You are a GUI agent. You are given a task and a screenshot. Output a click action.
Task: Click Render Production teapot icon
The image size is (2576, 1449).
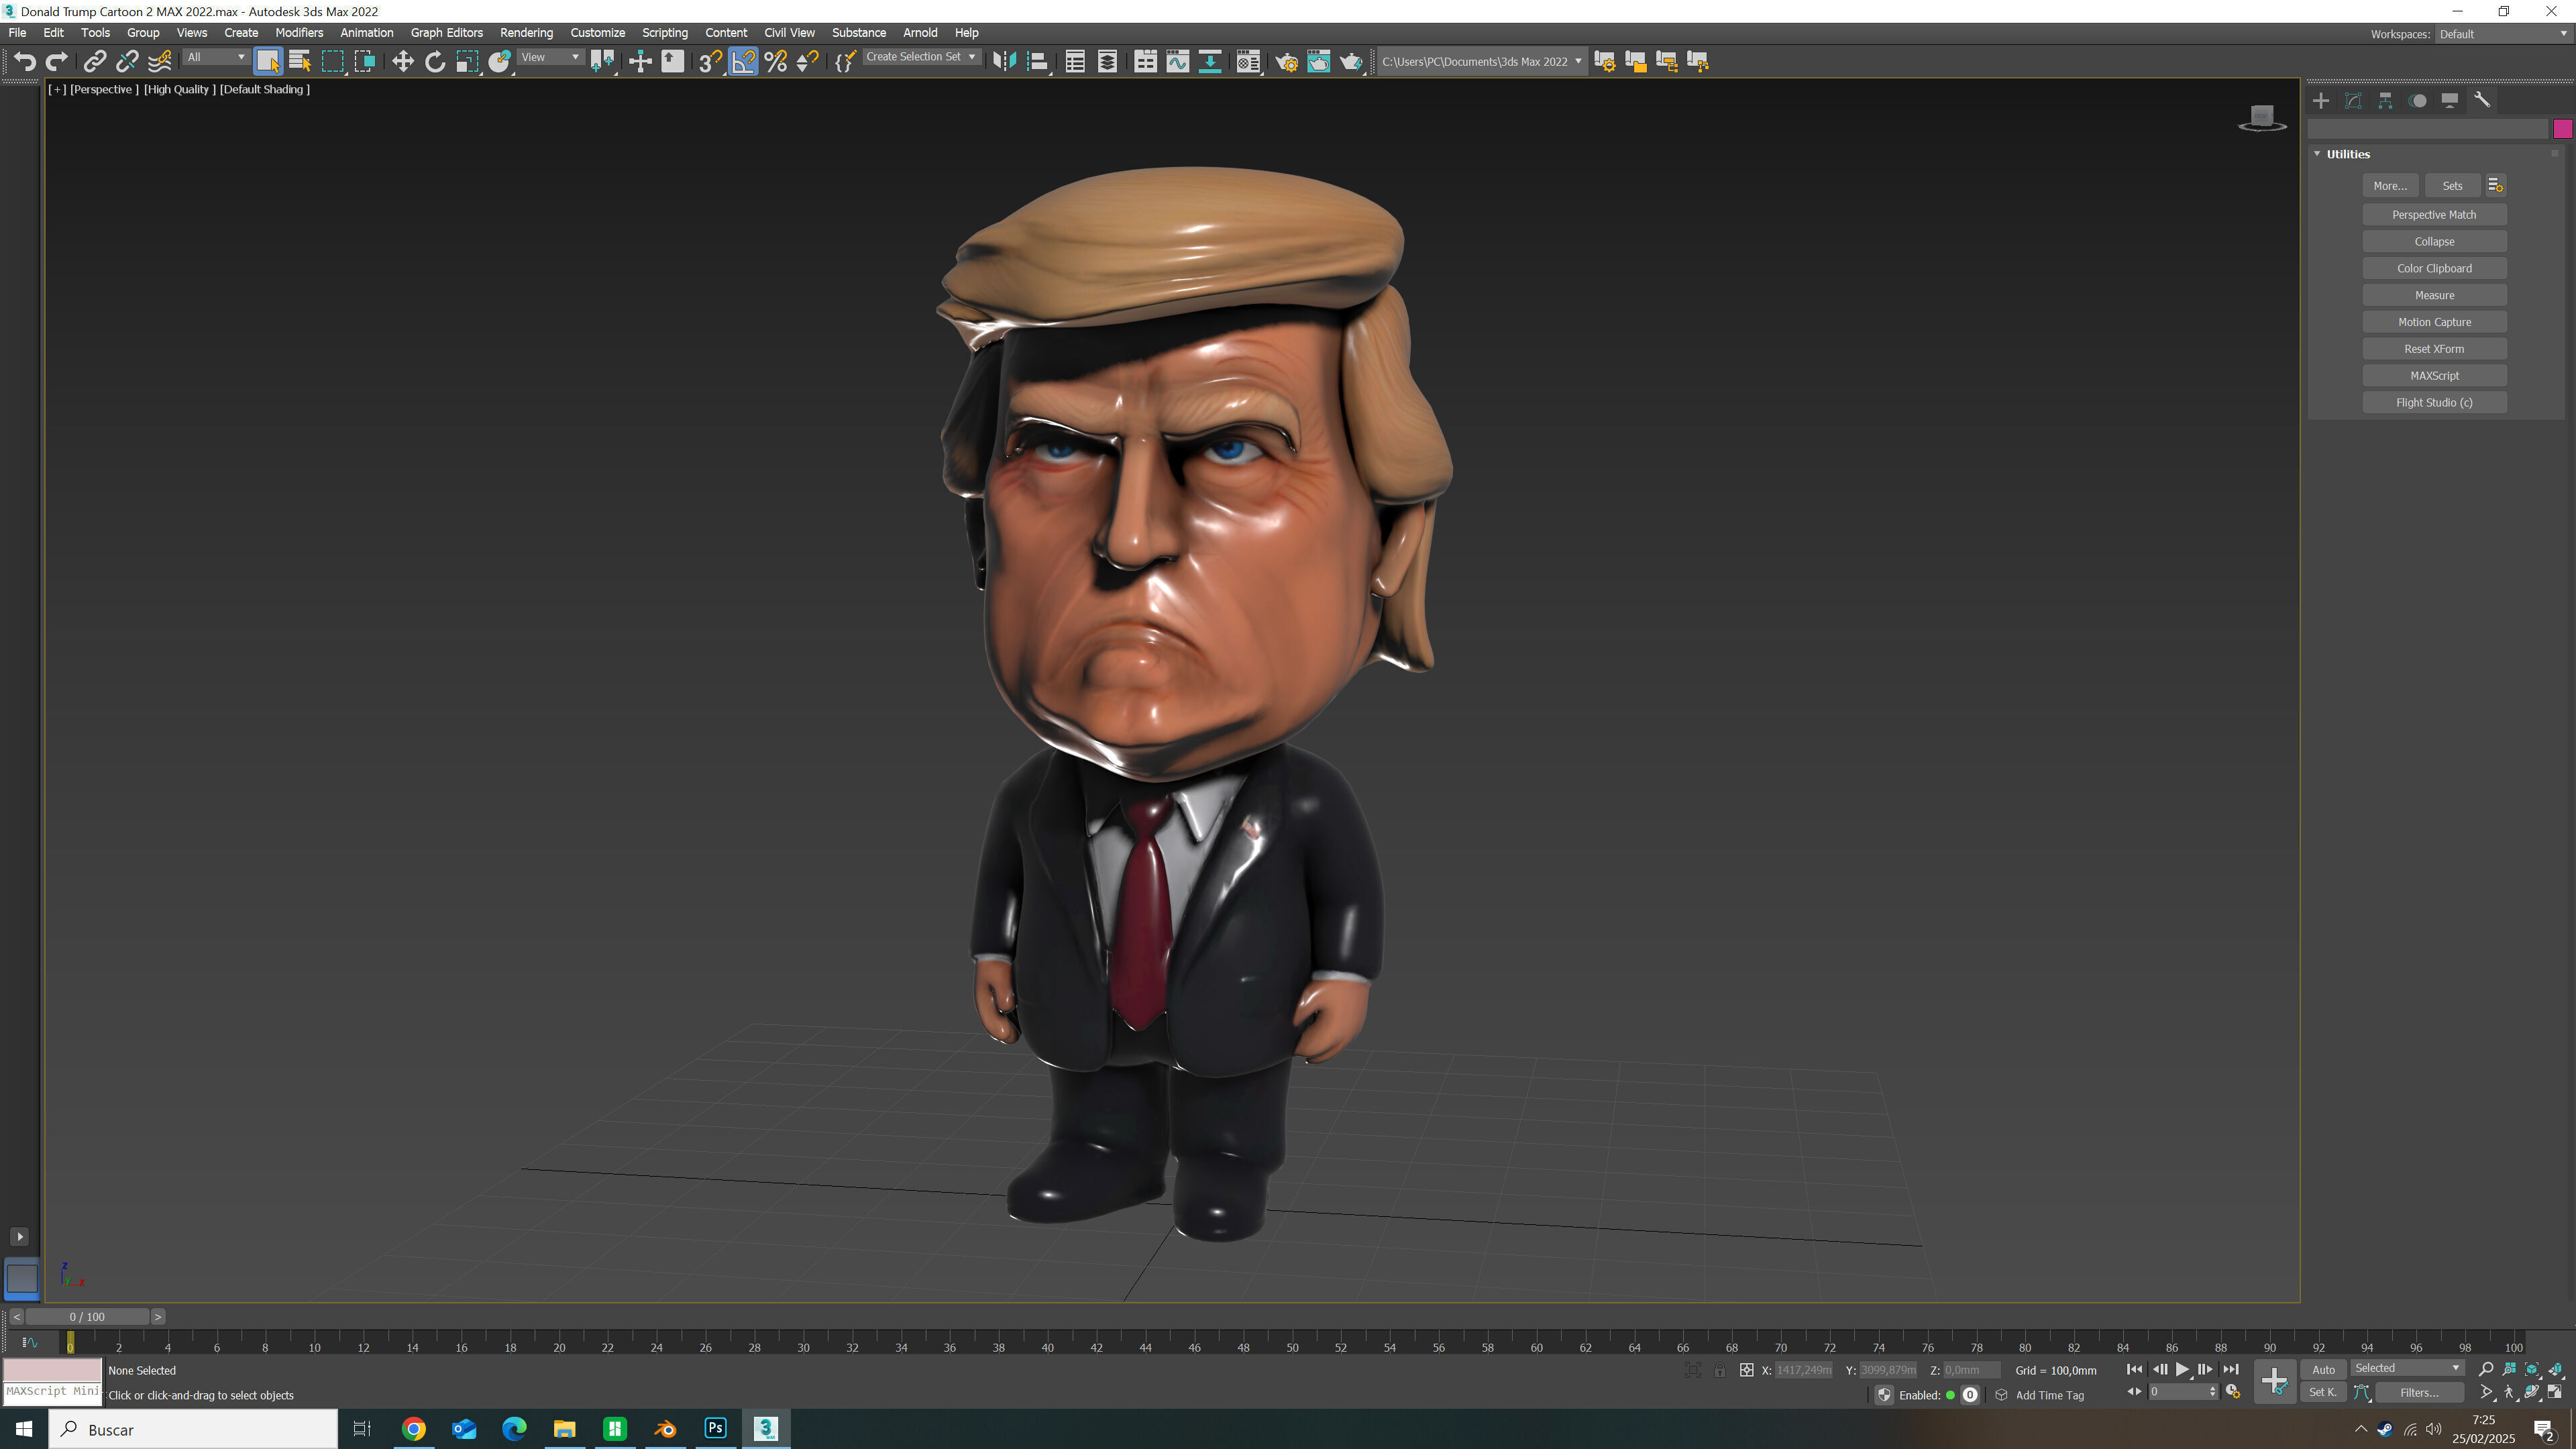click(x=1351, y=61)
